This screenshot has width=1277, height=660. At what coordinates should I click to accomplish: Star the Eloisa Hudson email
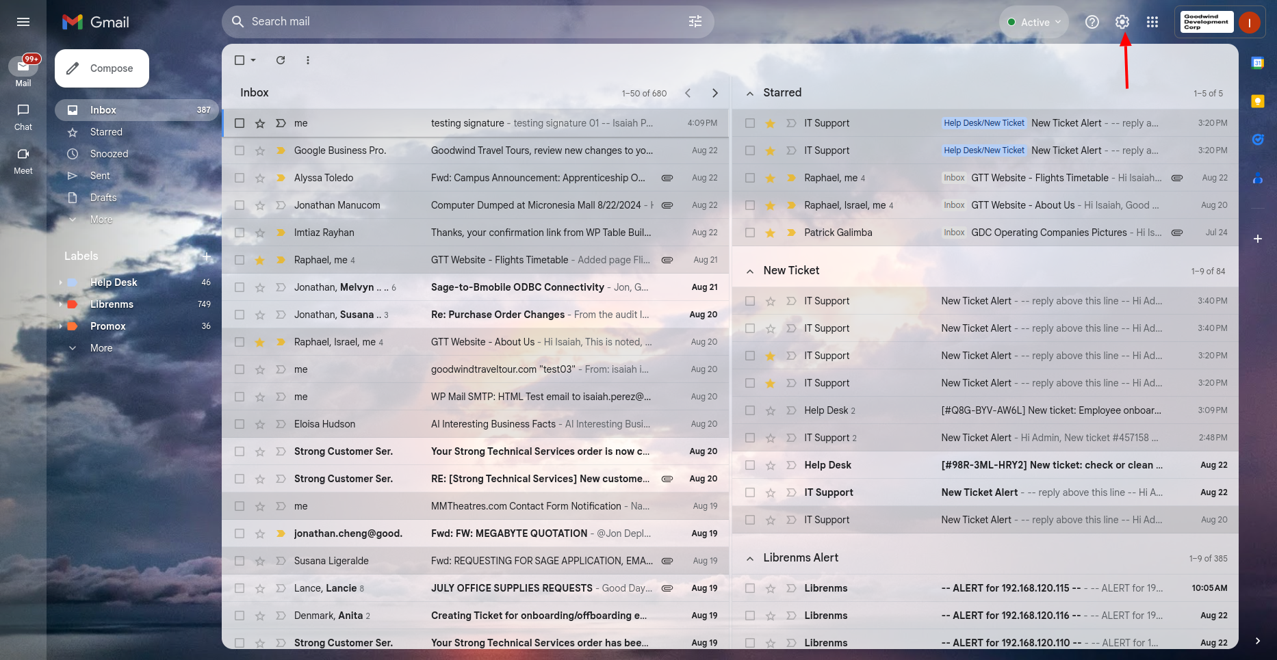tap(260, 424)
